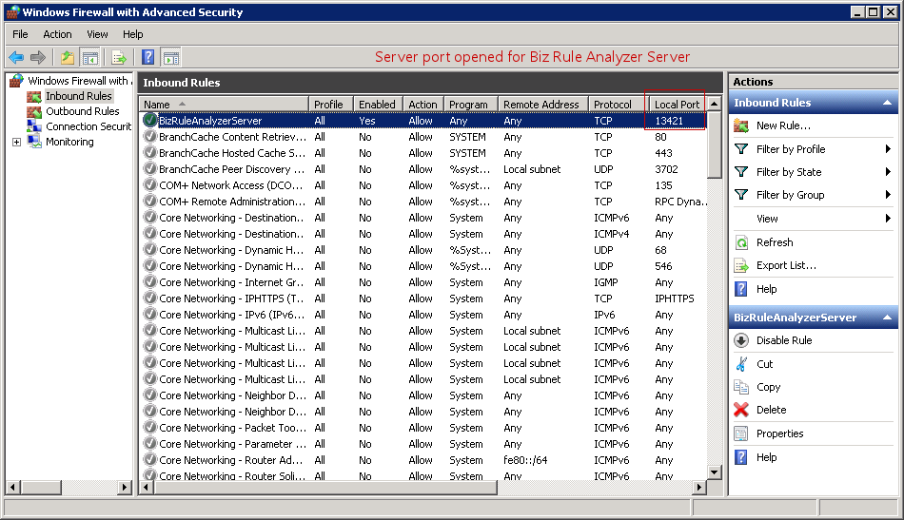Click the red Delete X icon

click(741, 410)
